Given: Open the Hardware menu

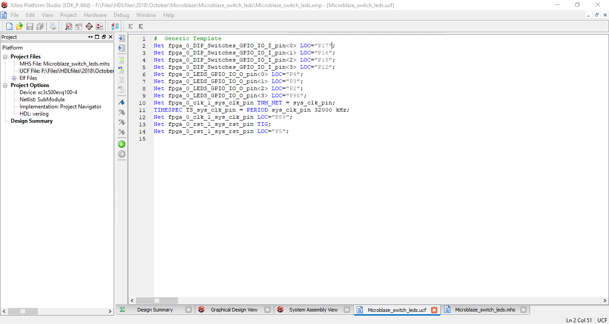Looking at the screenshot, I should (95, 15).
